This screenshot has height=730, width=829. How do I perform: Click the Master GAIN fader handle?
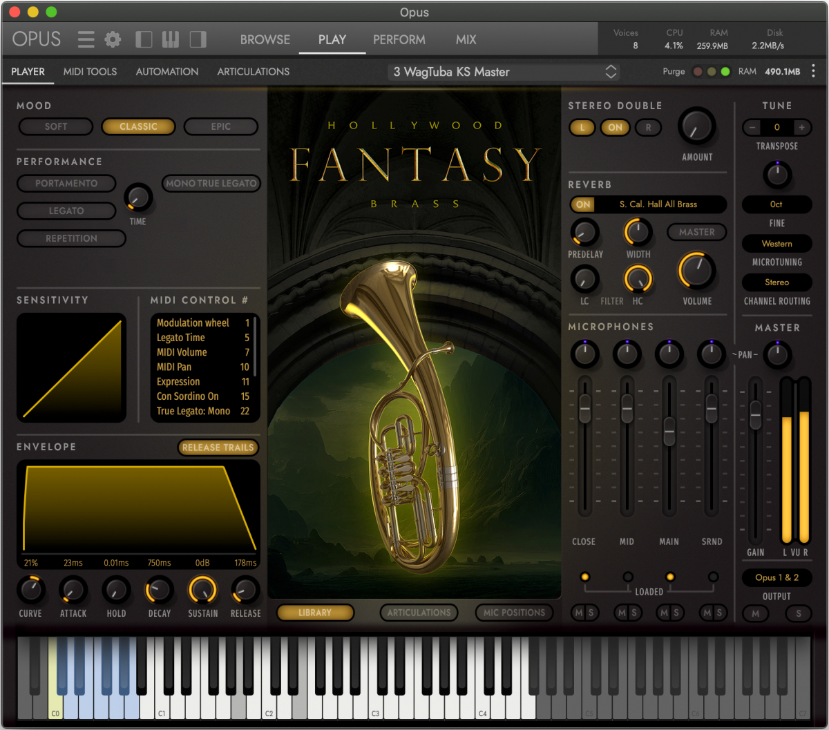pos(755,413)
